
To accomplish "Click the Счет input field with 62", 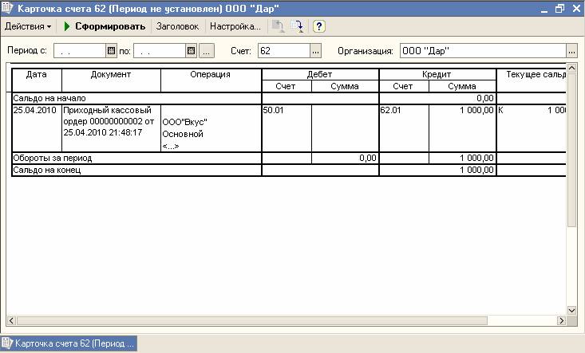I will (x=284, y=51).
